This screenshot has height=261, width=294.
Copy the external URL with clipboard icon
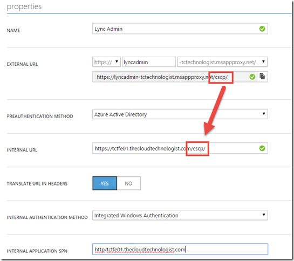(x=262, y=77)
